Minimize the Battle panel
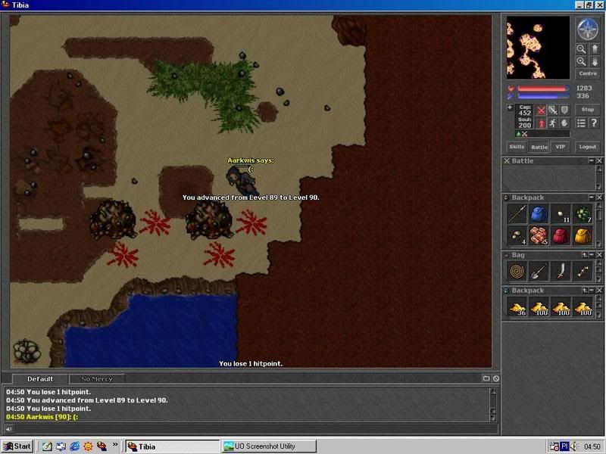The height and width of the screenshot is (454, 606). 592,160
